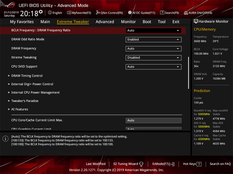Click the Qfan Control fan icon
The image size is (233, 174).
click(x=98, y=13)
